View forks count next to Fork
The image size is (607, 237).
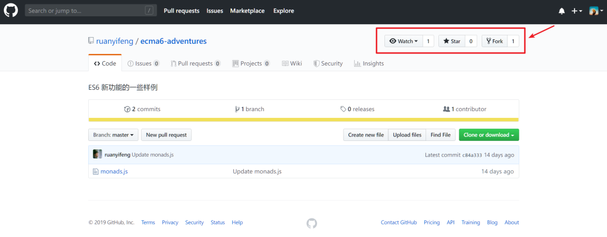click(513, 41)
